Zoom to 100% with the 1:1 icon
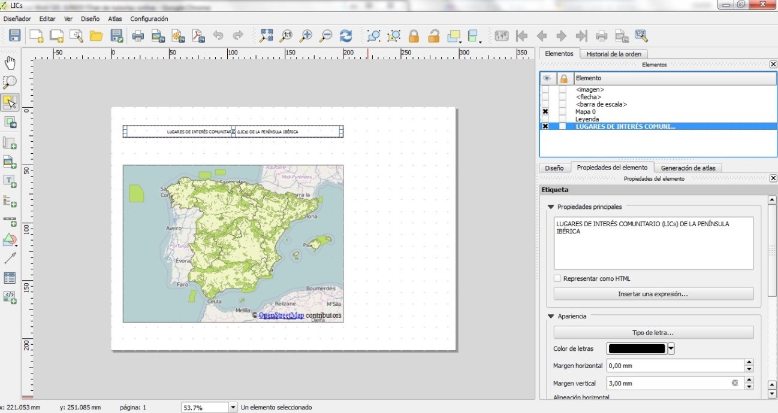 (287, 36)
